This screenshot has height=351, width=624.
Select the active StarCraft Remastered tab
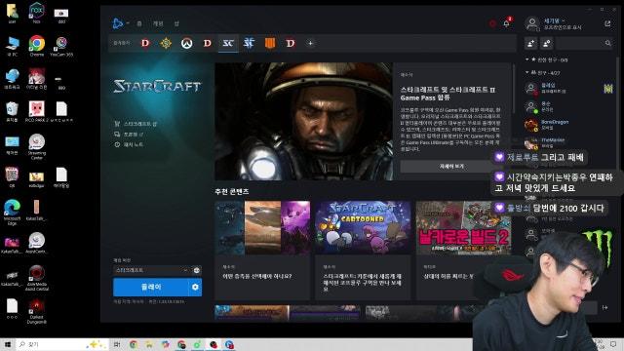click(x=228, y=43)
